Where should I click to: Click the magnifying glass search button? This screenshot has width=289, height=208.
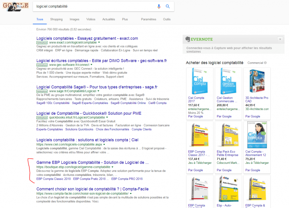pyautogui.click(x=168, y=6)
